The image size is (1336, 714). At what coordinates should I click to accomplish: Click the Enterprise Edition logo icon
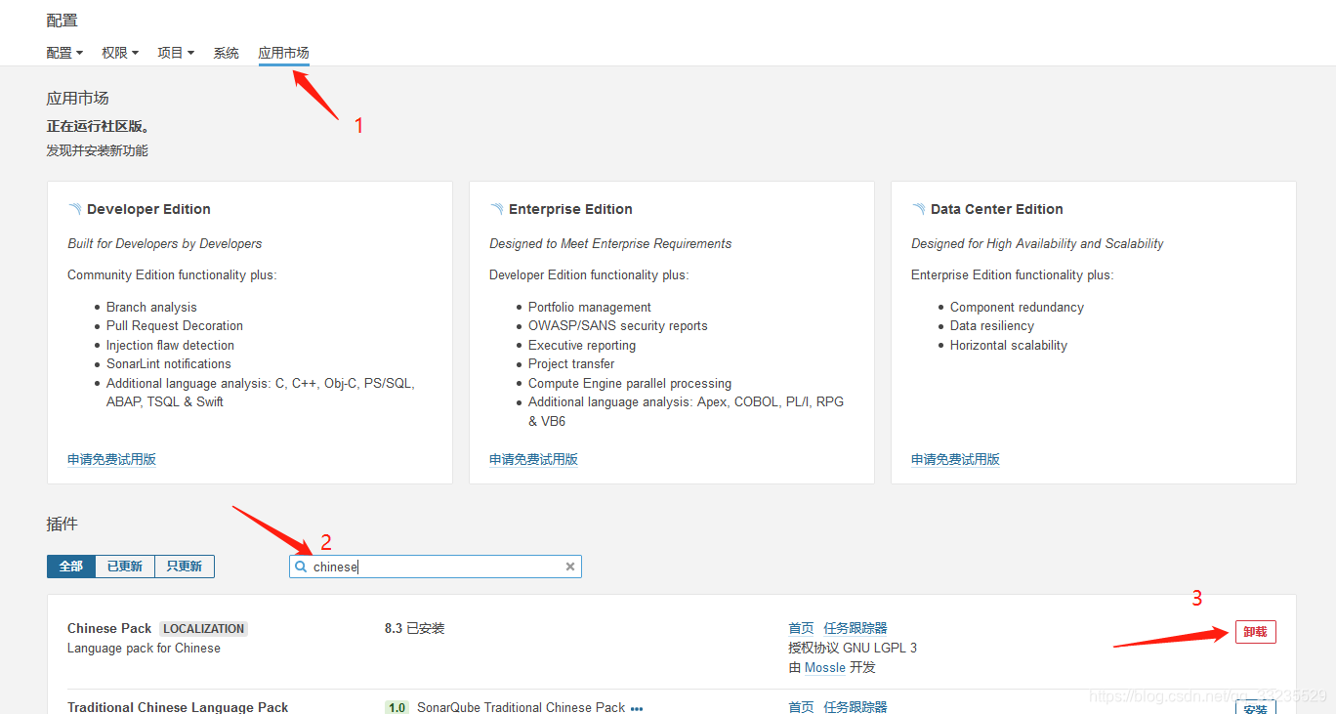point(497,209)
